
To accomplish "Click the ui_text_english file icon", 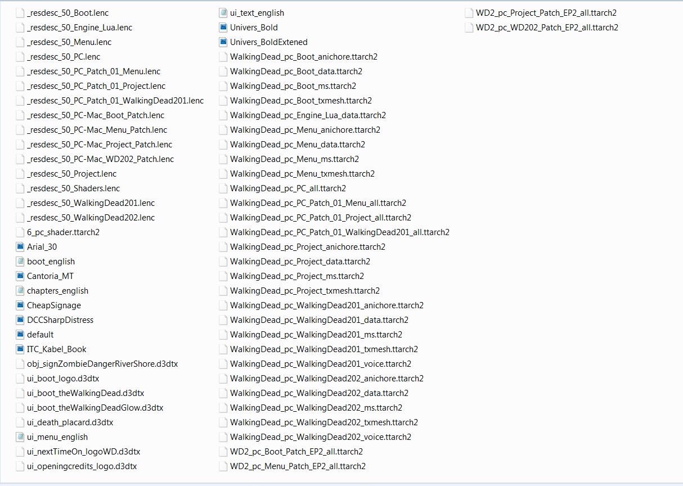I will click(223, 13).
